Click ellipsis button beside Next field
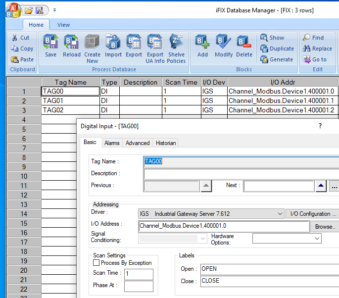 [x=334, y=186]
